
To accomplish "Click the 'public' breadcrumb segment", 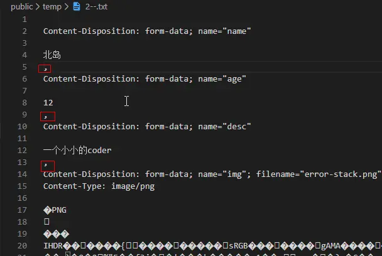I will click(x=22, y=6).
